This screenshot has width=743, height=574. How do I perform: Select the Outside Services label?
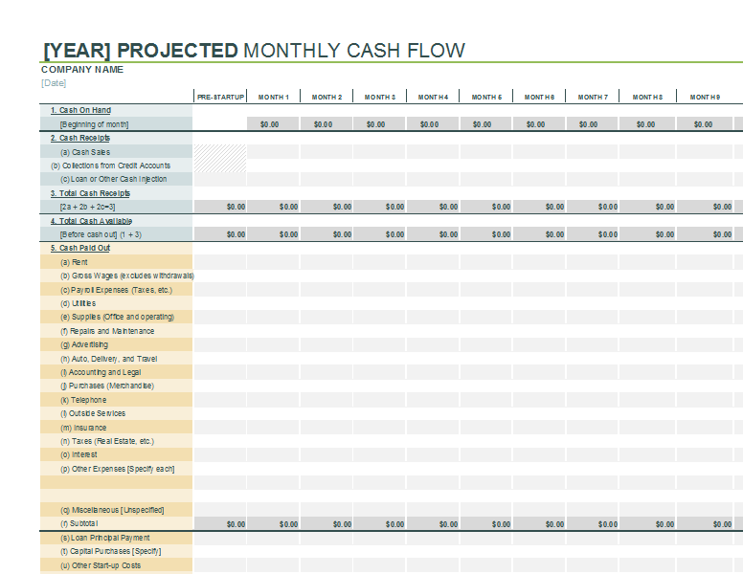coord(93,413)
